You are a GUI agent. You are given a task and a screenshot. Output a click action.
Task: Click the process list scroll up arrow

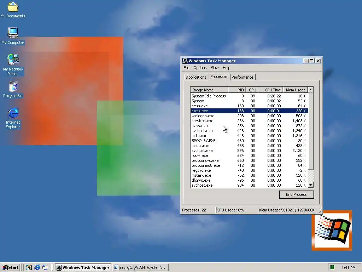pyautogui.click(x=311, y=90)
